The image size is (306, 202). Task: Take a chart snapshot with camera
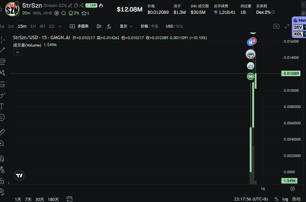(x=276, y=26)
